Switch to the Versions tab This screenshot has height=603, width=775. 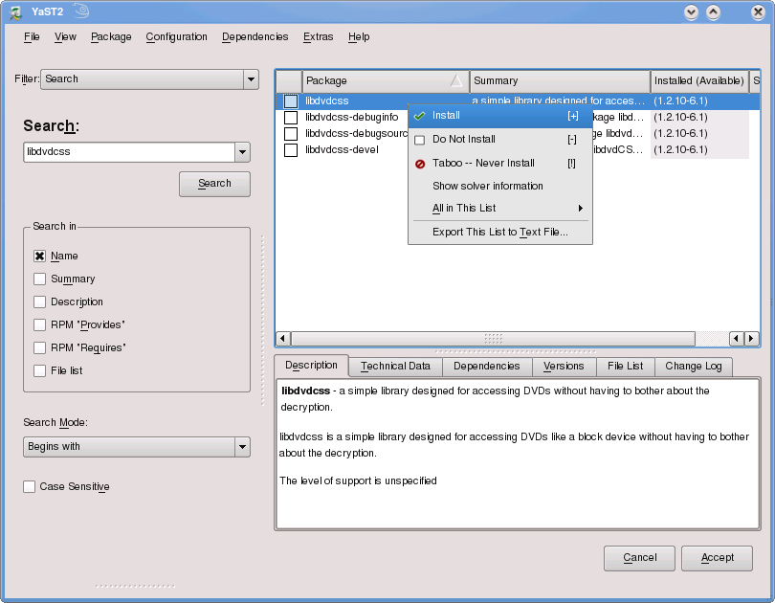564,367
